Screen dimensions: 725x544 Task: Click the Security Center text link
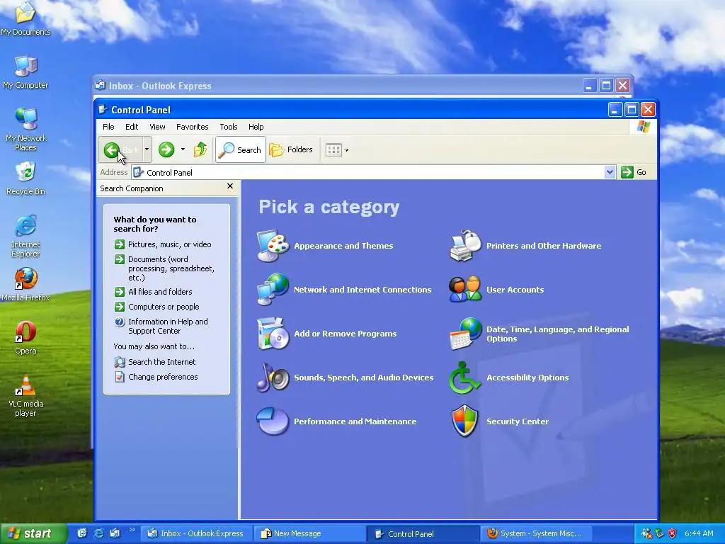(x=518, y=421)
